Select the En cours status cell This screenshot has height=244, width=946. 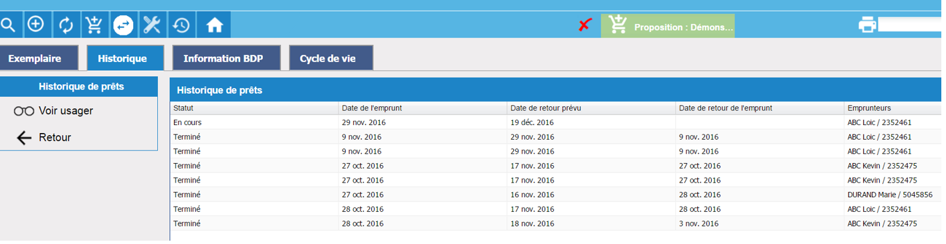click(254, 122)
